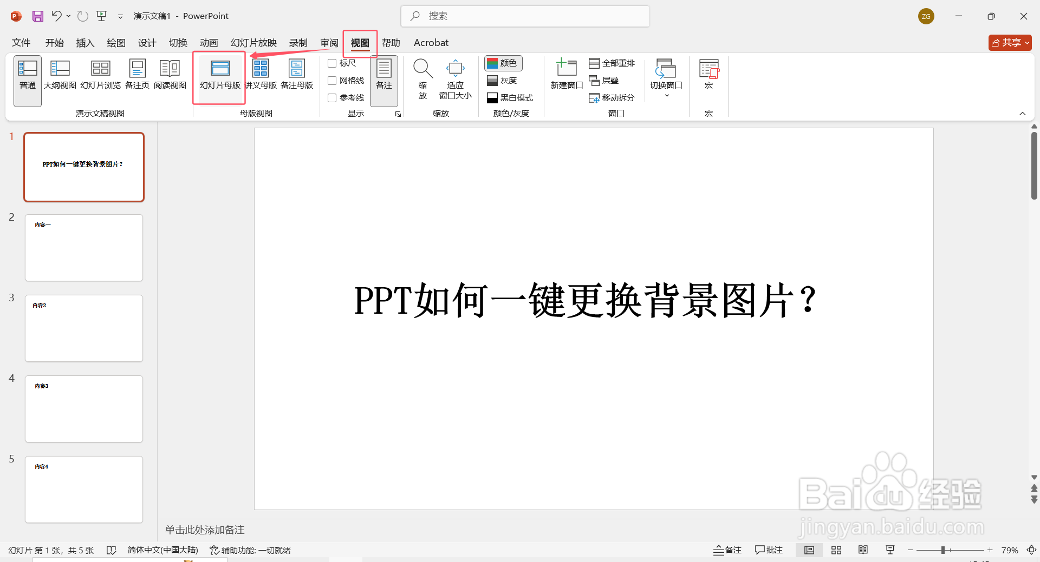Expand the 切换窗口 dropdown
1040x562 pixels.
(666, 95)
